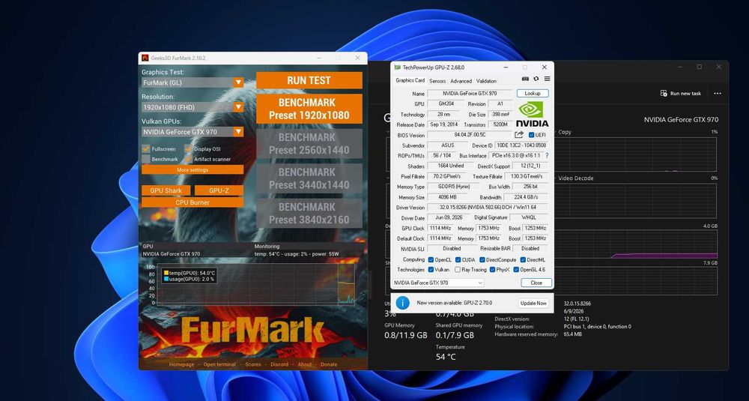The image size is (749, 401).
Task: Click Run new task in Task Manager
Action: point(681,93)
